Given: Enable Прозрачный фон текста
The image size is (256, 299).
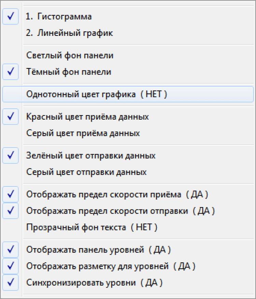Looking at the screenshot, I should pyautogui.click(x=91, y=227).
